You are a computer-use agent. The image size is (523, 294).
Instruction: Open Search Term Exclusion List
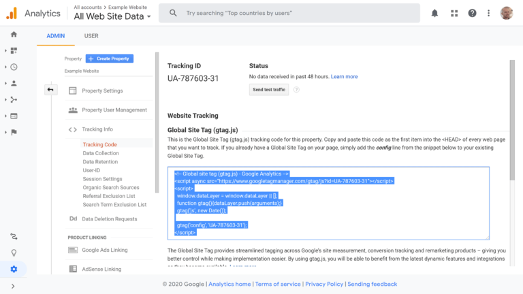[114, 205]
